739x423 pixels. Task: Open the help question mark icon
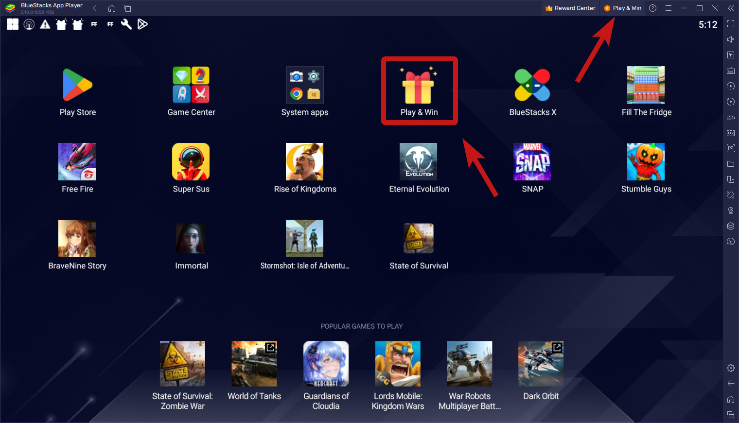click(653, 8)
